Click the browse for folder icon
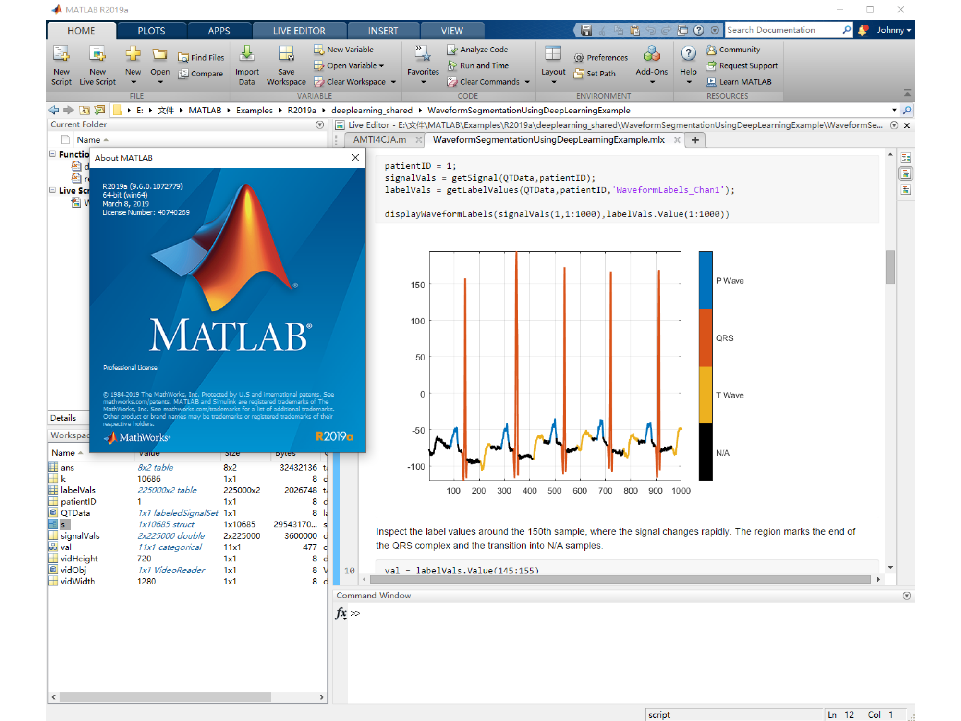Image resolution: width=961 pixels, height=721 pixels. click(x=99, y=110)
